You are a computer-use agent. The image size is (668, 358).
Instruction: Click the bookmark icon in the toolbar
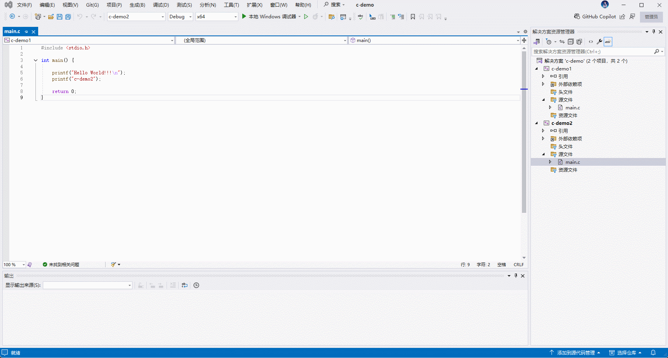413,17
